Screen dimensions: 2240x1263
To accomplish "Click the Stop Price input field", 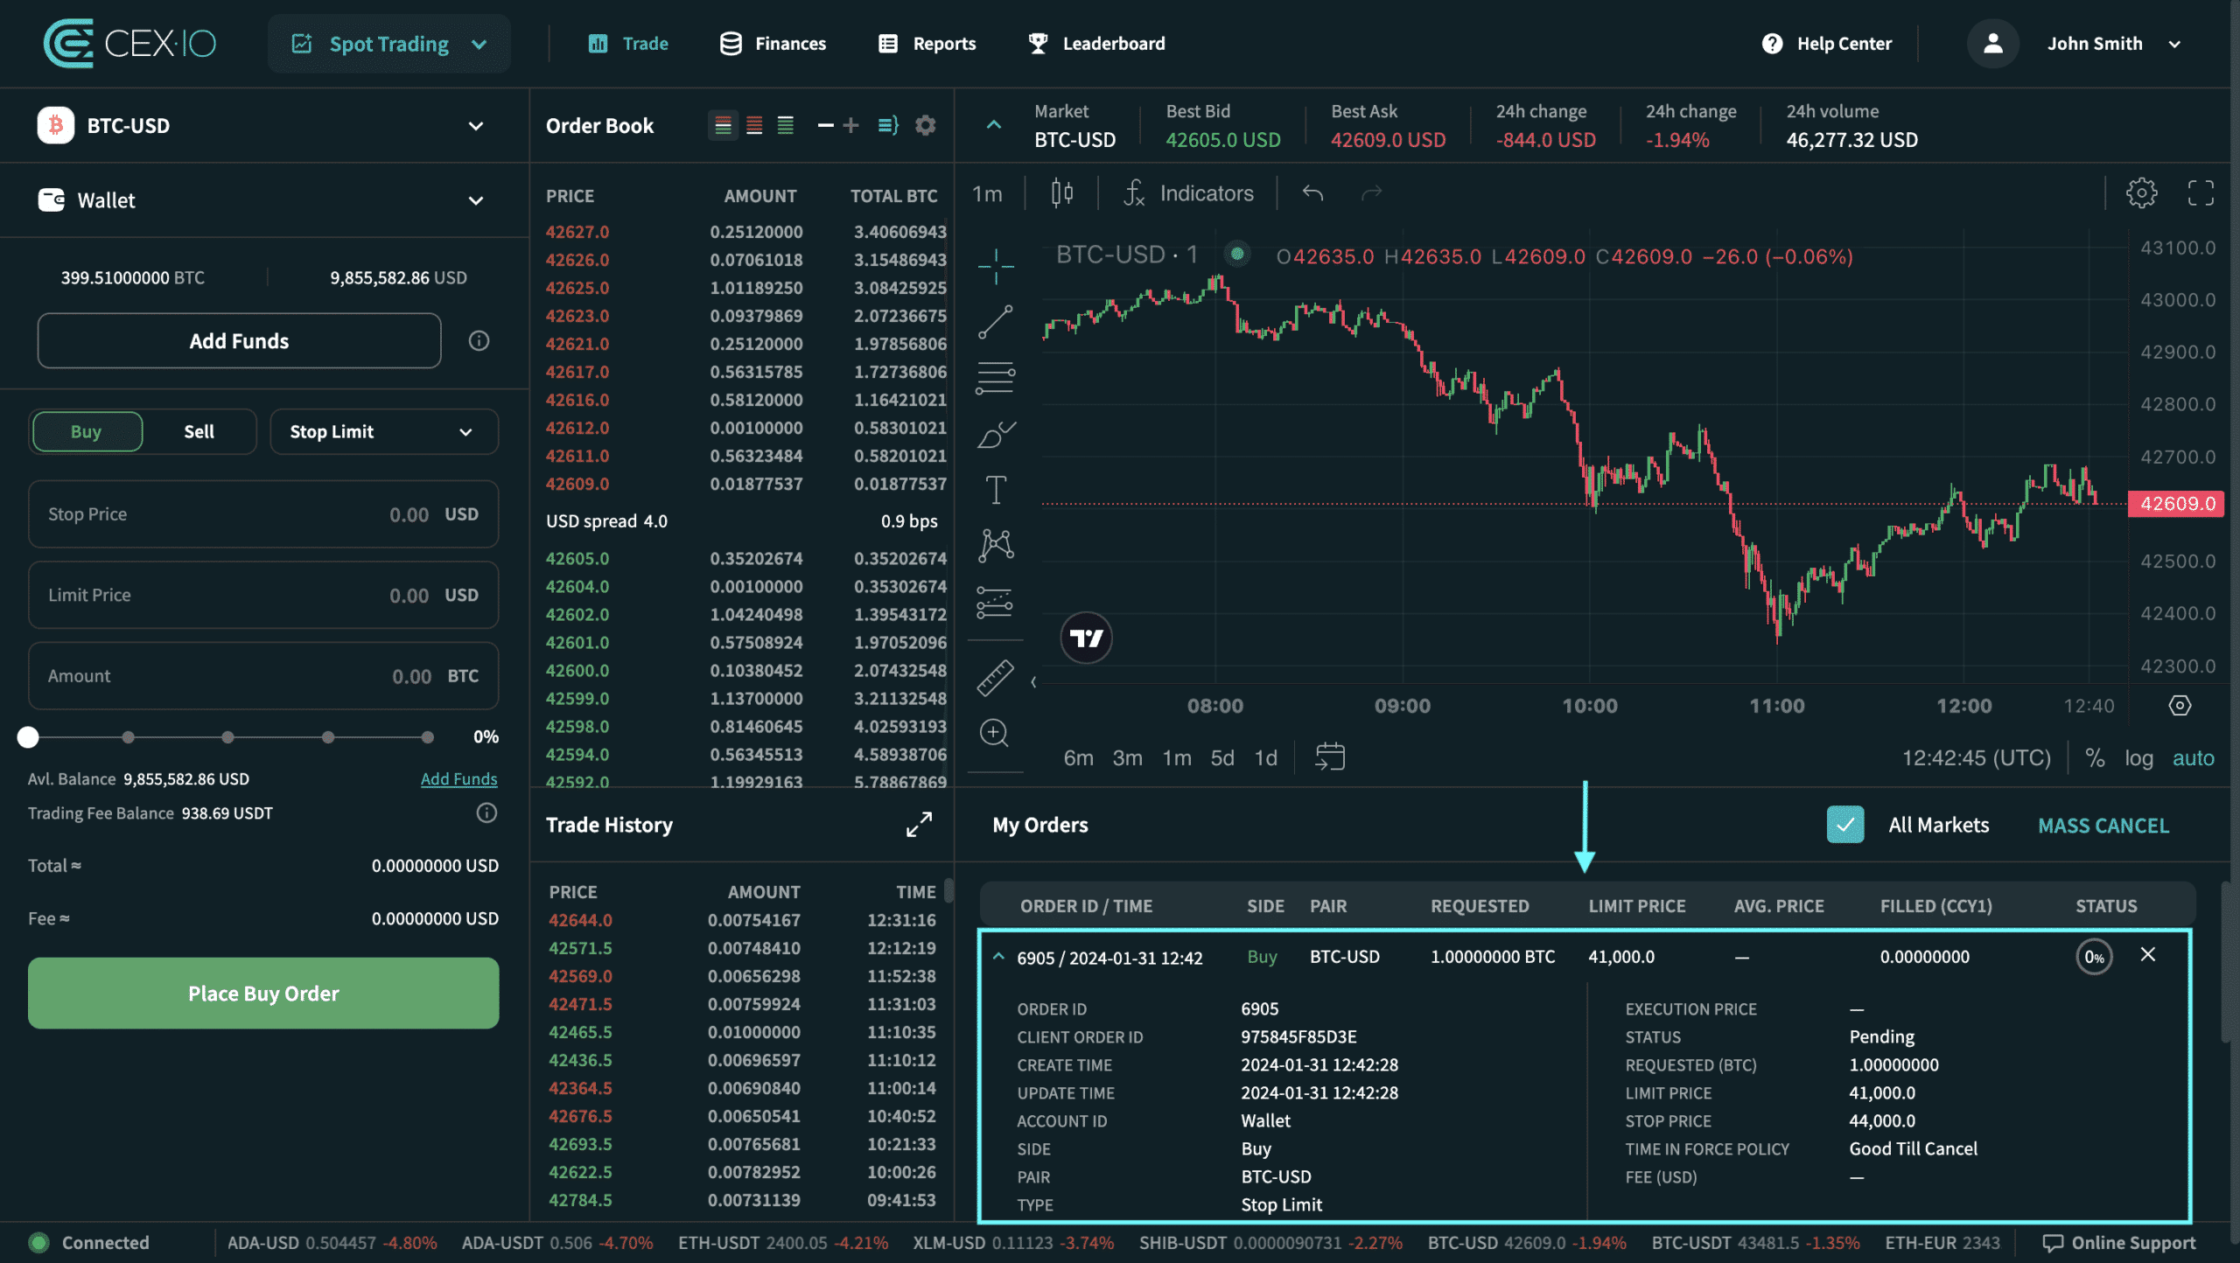I will tap(263, 513).
